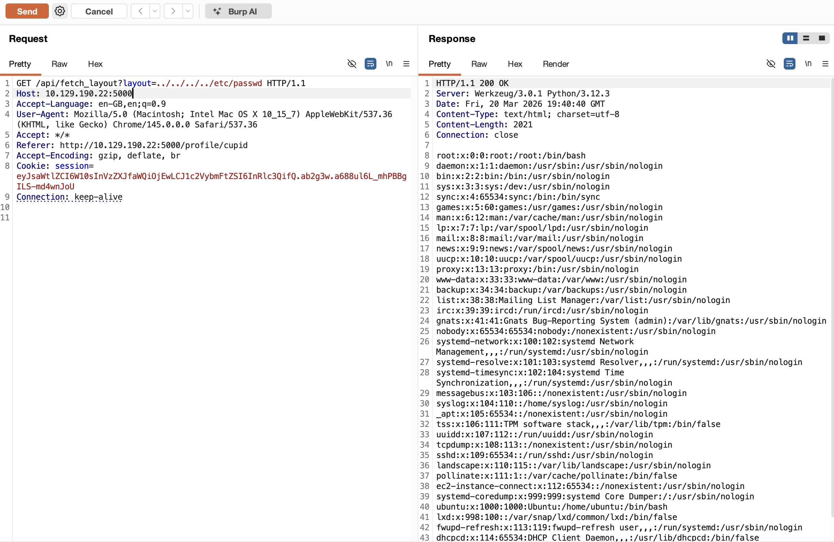Image resolution: width=834 pixels, height=542 pixels.
Task: Go forward to the next request
Action: coord(173,11)
